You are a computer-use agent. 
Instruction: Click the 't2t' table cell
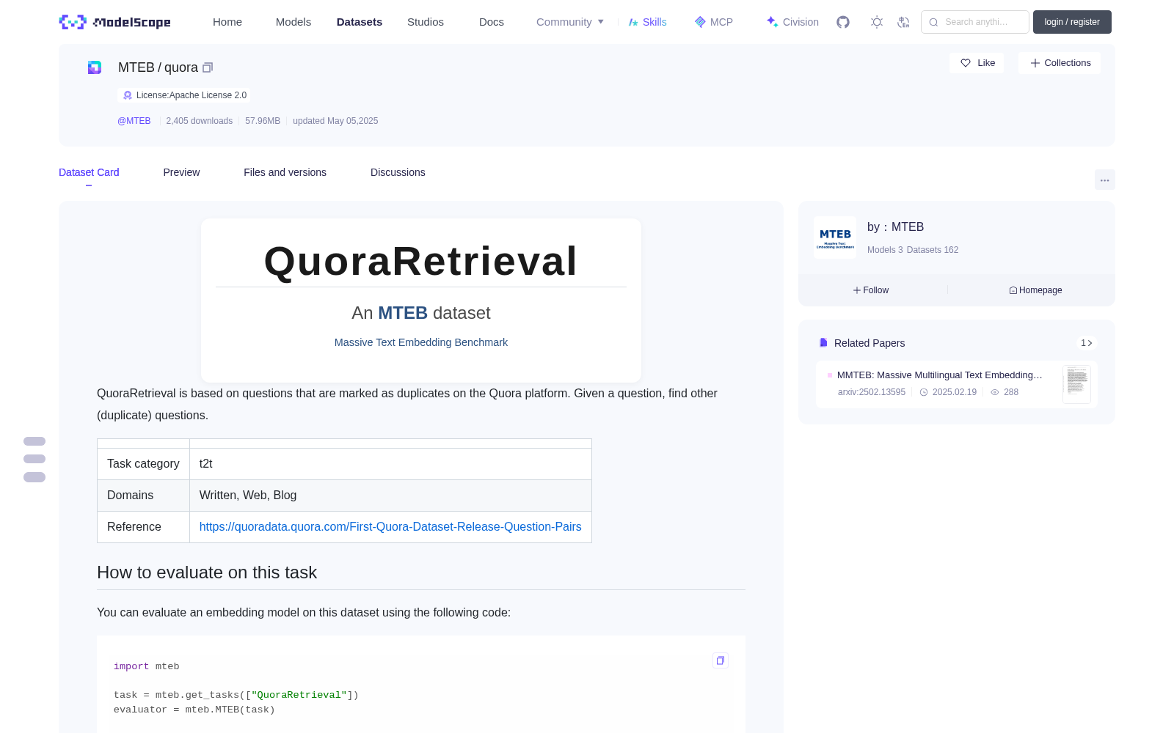[x=390, y=464]
